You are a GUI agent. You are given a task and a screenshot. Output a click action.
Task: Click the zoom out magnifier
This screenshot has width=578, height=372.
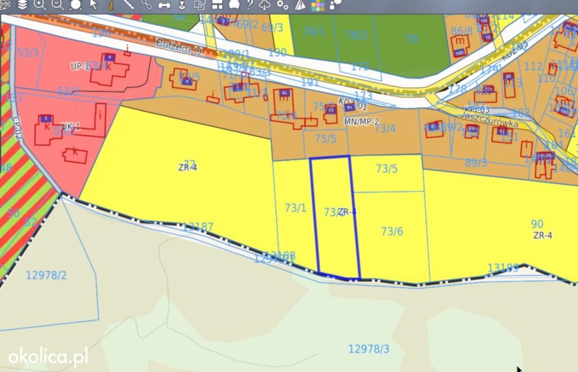(57, 5)
